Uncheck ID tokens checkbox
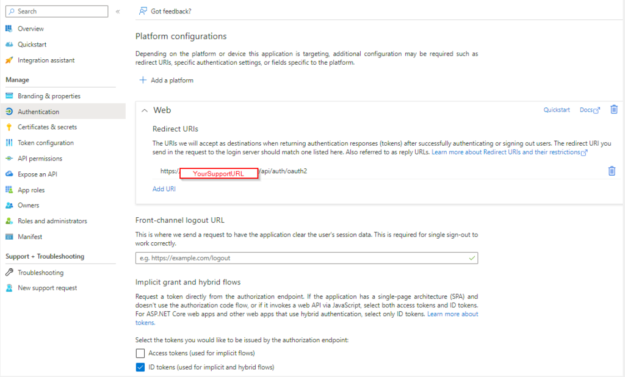 tap(141, 367)
